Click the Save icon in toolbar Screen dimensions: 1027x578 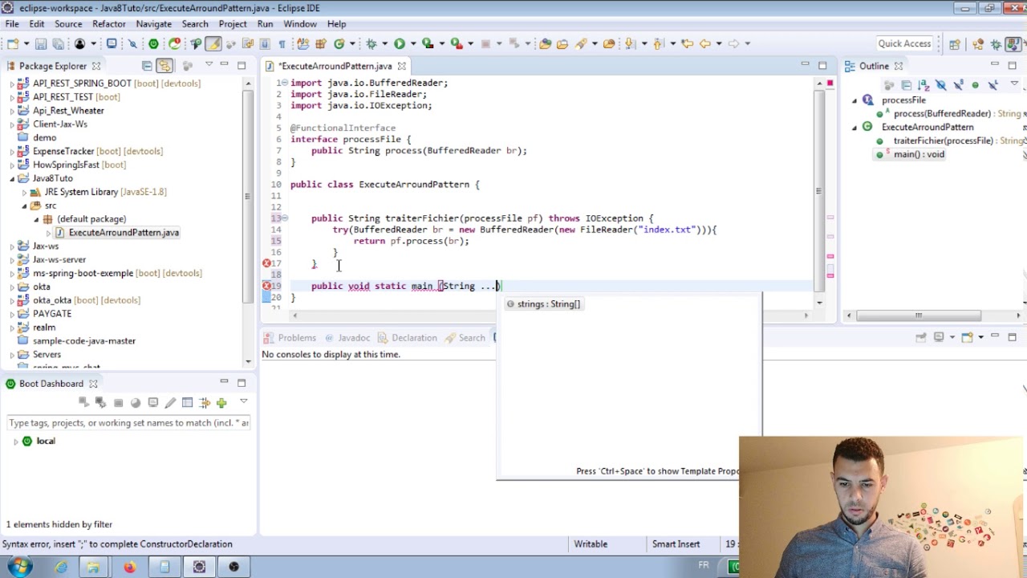(41, 43)
